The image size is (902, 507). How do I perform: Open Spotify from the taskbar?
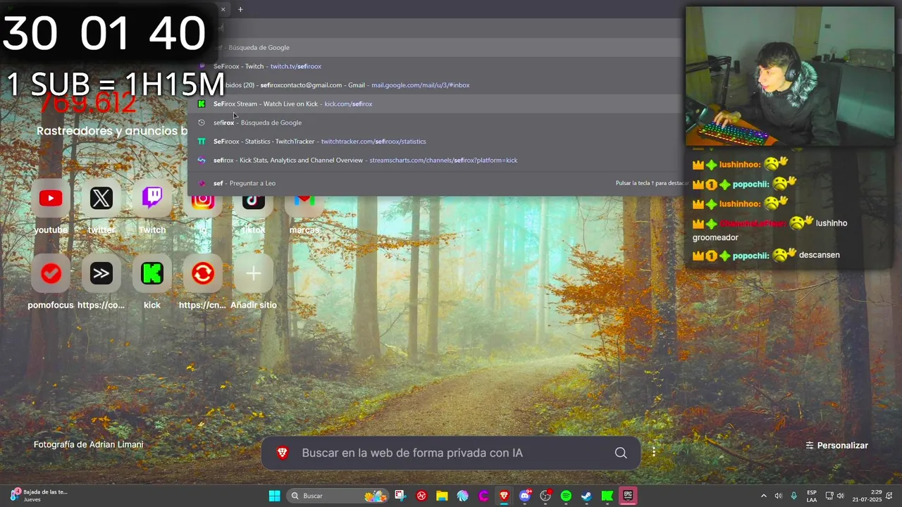[566, 496]
